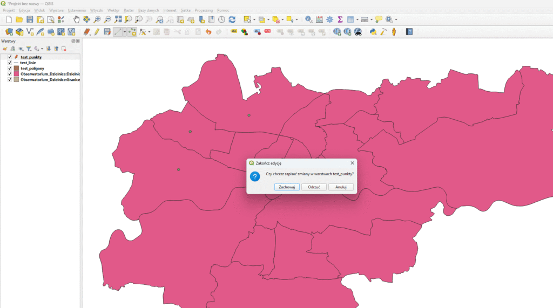Image resolution: width=553 pixels, height=308 pixels.
Task: Open statistical summary sigma icon
Action: (340, 19)
